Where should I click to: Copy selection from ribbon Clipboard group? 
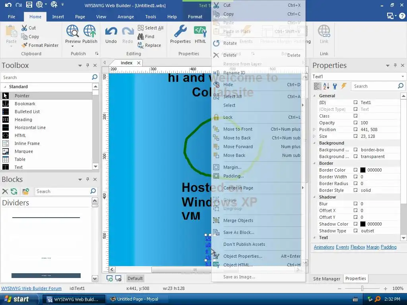pos(30,37)
